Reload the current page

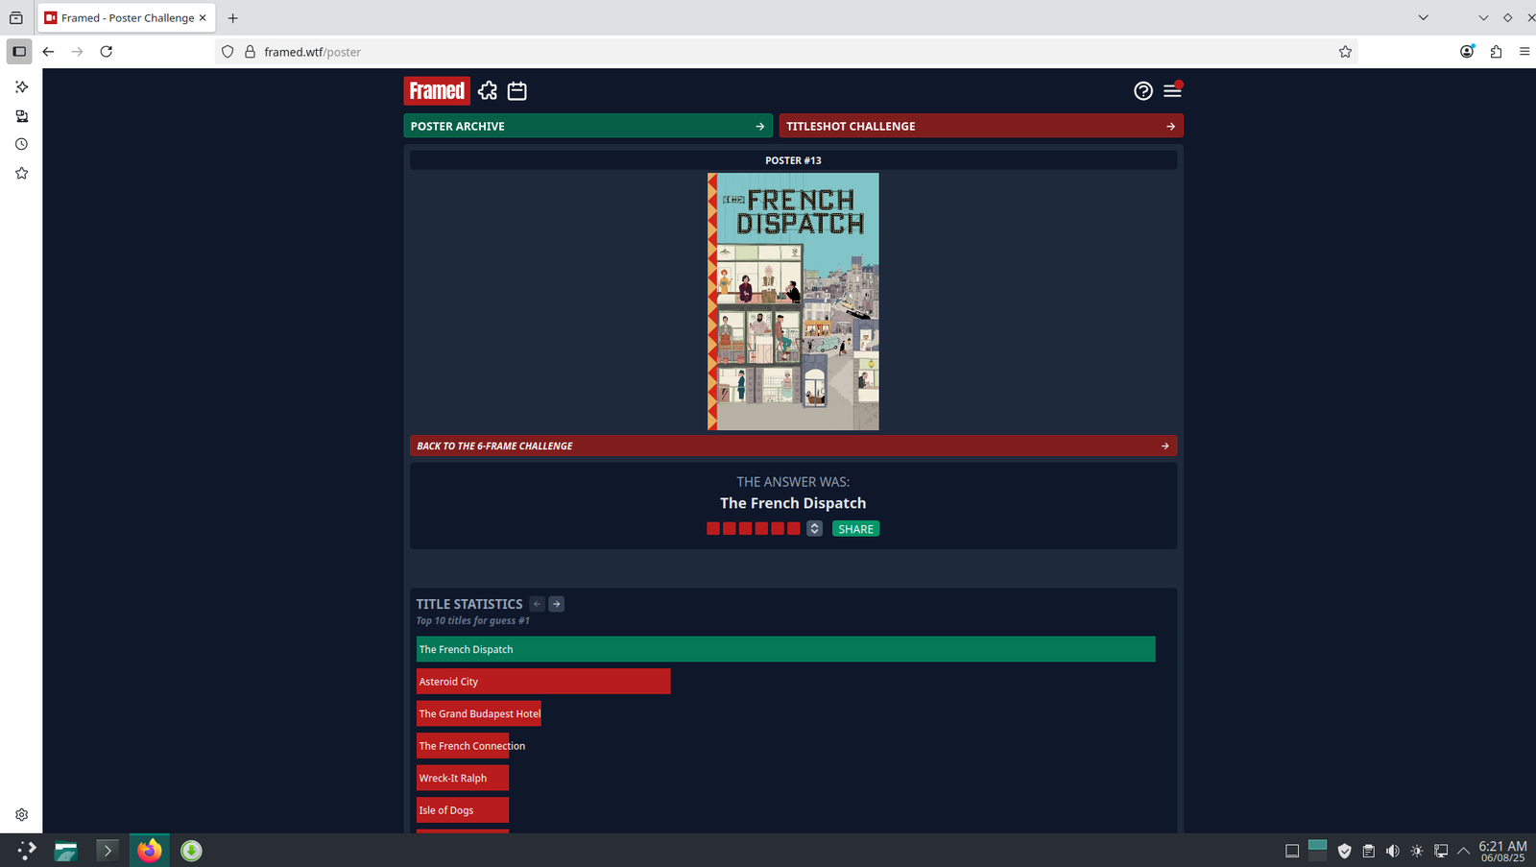pos(107,52)
